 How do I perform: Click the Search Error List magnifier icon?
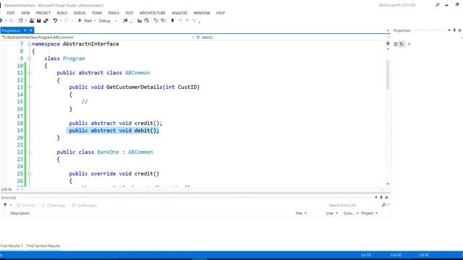[383, 205]
